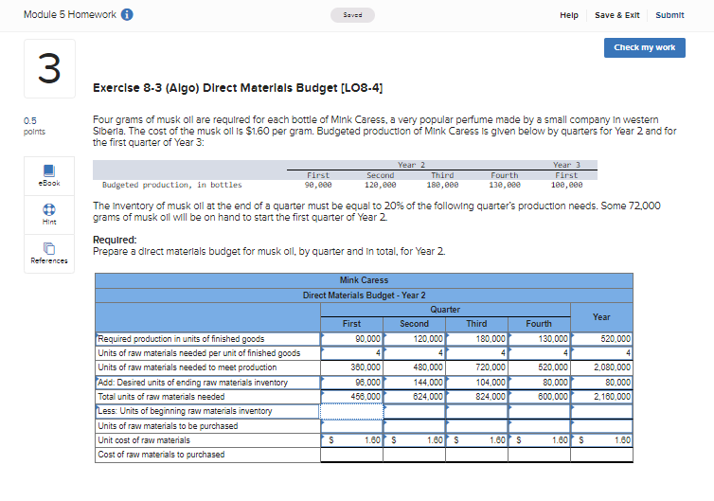714x501 pixels.
Task: Click Third quarter beginning inventory cell
Action: click(x=476, y=411)
